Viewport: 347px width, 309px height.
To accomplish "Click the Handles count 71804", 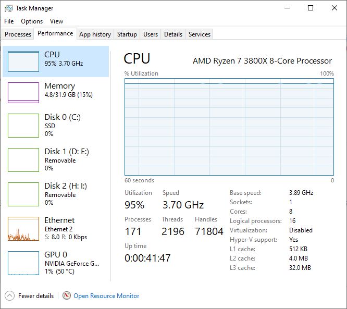I will [209, 231].
